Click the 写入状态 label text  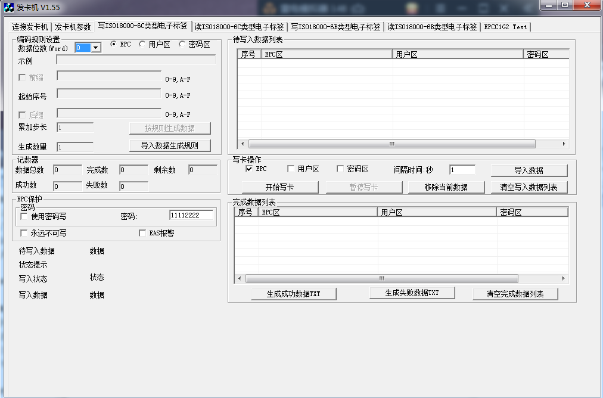coord(33,279)
